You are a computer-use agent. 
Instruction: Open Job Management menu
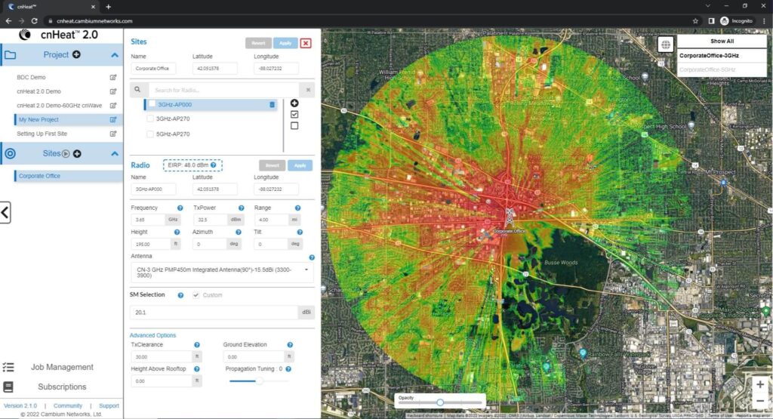pyautogui.click(x=62, y=367)
